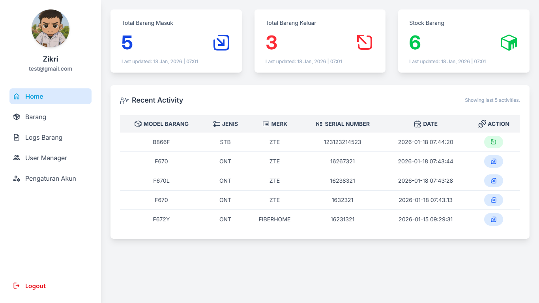Click the Recent Activity pulse icon
Viewport: 539px width, 303px height.
[x=124, y=101]
